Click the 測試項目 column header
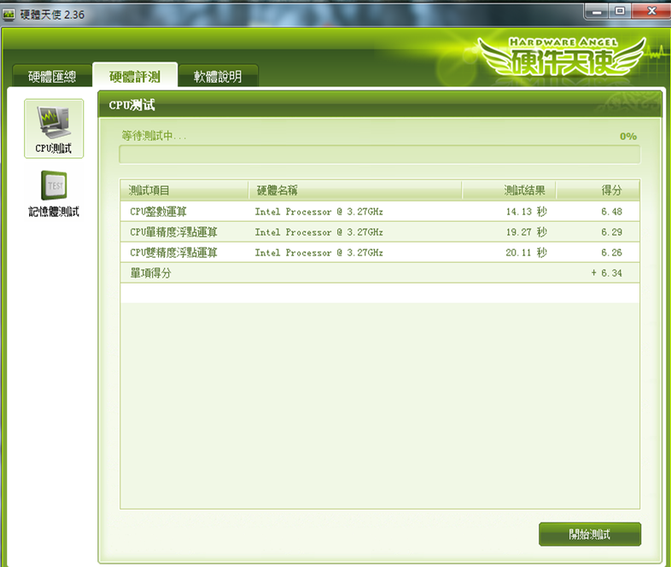 [x=184, y=190]
